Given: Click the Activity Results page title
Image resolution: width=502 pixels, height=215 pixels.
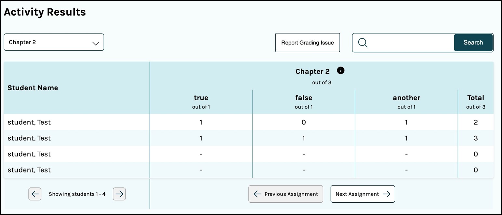Looking at the screenshot, I should (x=45, y=12).
